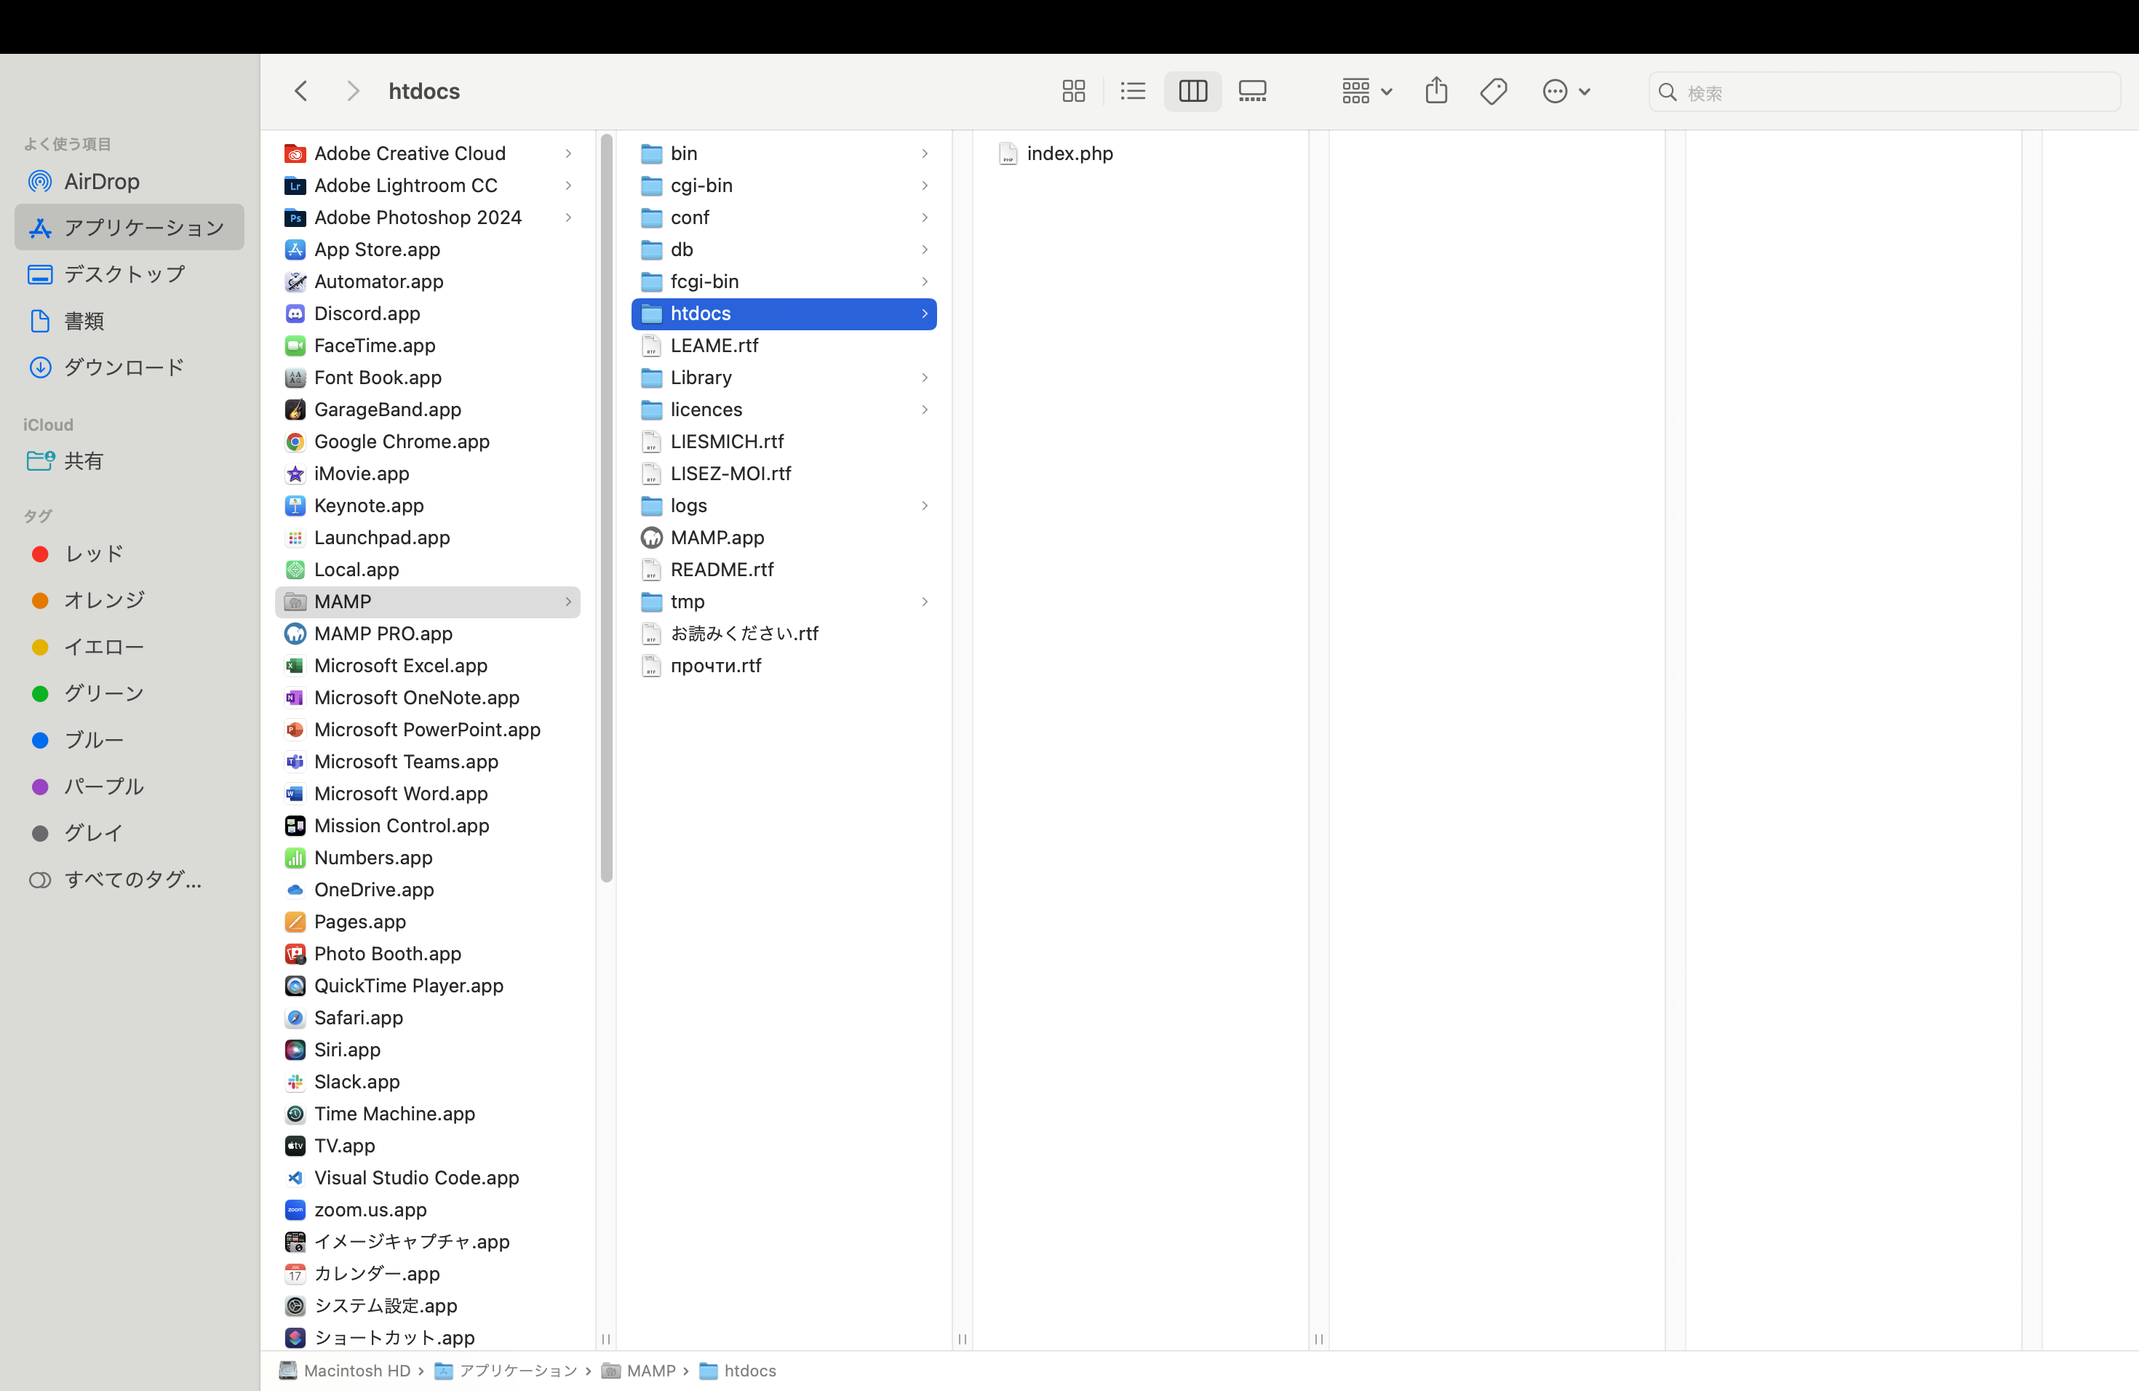
Task: Select Local.app icon
Action: pyautogui.click(x=295, y=570)
